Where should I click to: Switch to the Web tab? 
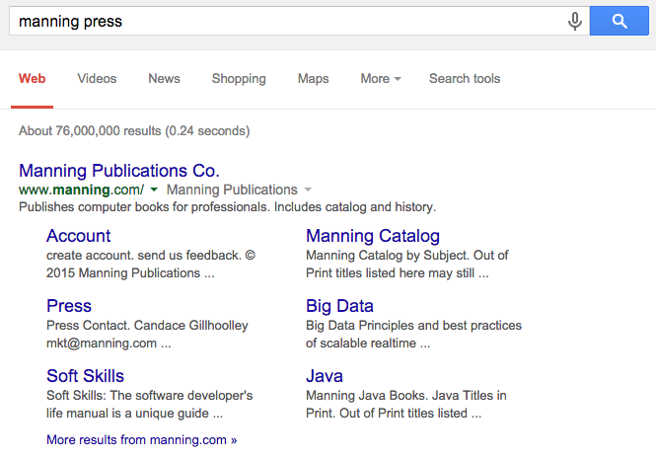32,79
